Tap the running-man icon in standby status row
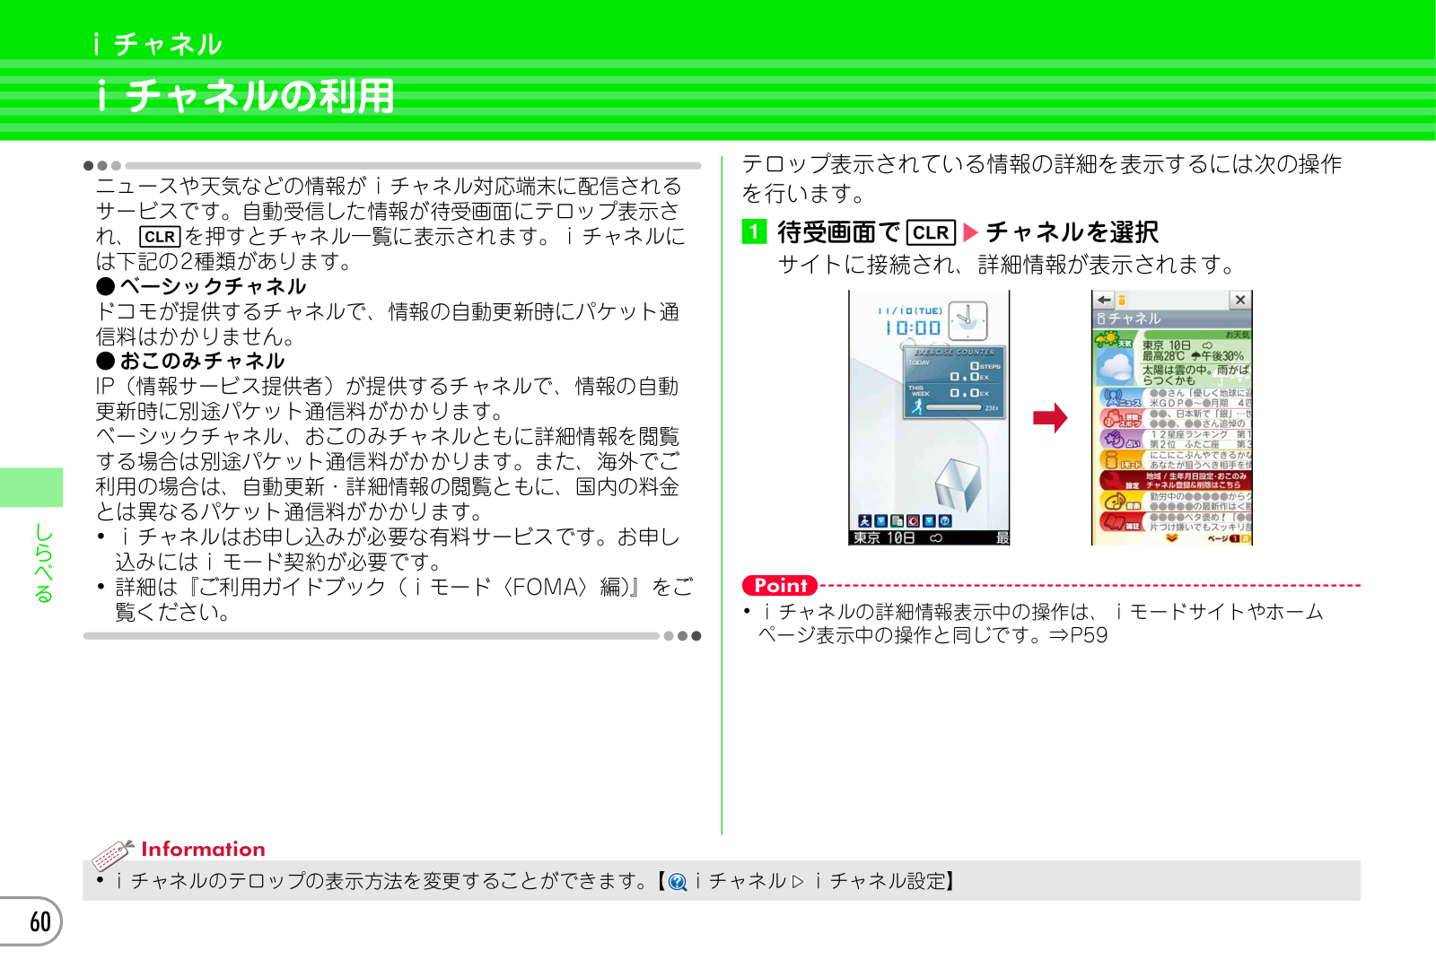The width and height of the screenshot is (1436, 977). (864, 521)
